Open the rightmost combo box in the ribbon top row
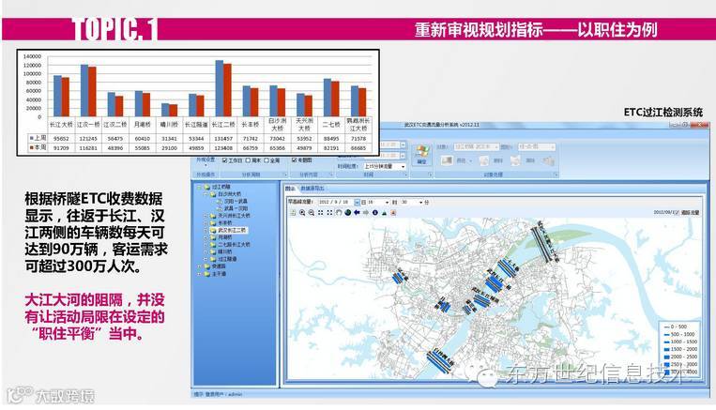This screenshot has width=716, height=410. click(x=536, y=146)
